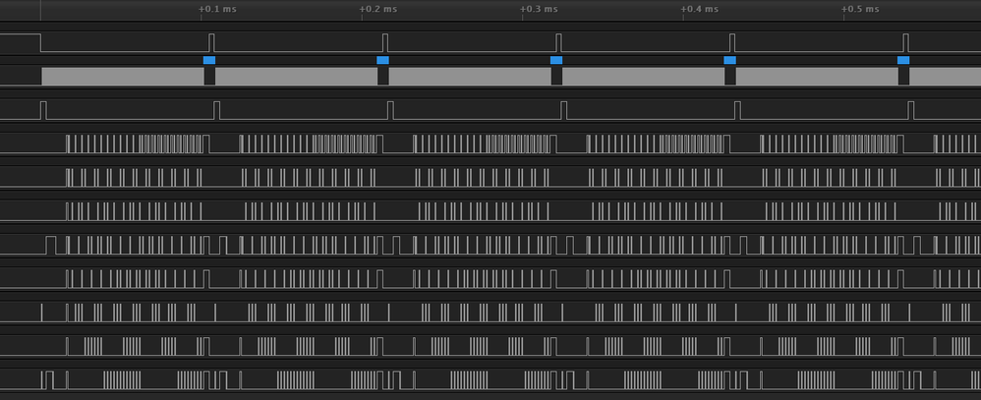Screen dimensions: 981x400
Task: Click gray decoded frame between +0.2 and +0.3 ms
Action: tap(470, 77)
